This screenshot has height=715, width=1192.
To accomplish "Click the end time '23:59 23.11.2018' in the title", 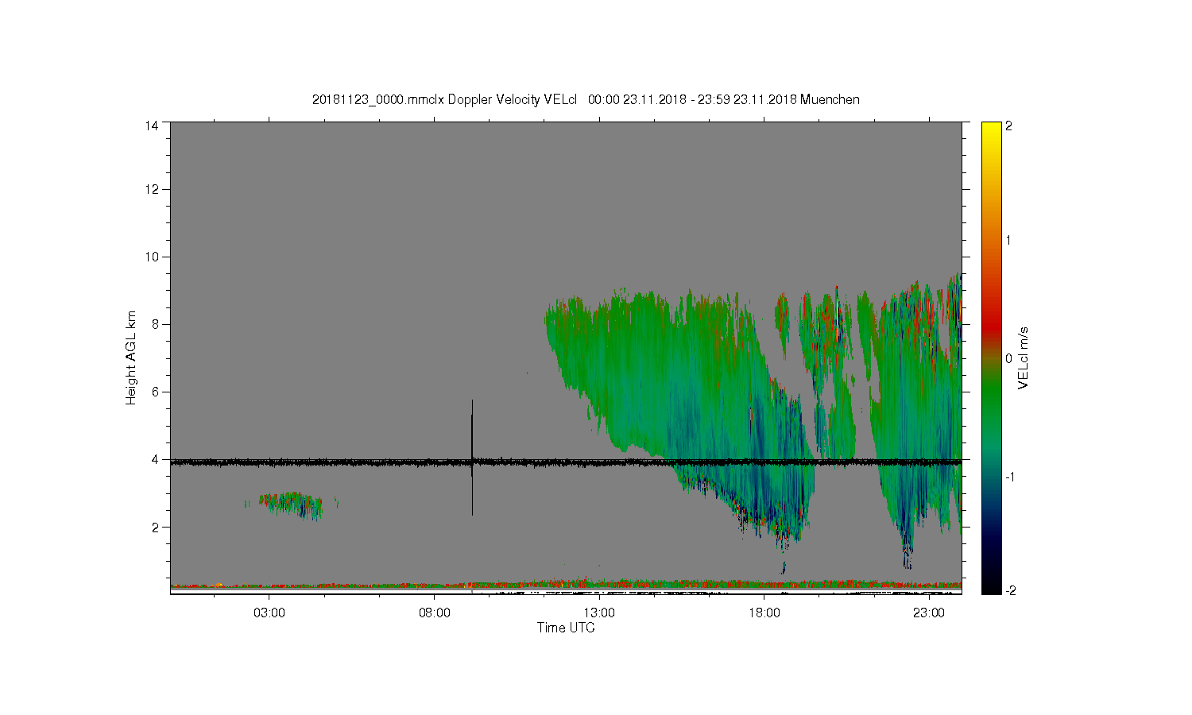I will point(748,100).
